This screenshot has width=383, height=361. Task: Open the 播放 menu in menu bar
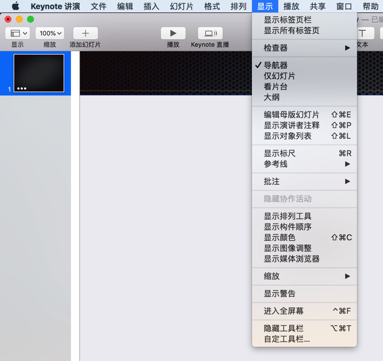coord(291,6)
